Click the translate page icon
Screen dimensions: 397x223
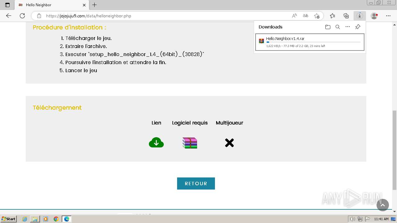click(306, 16)
